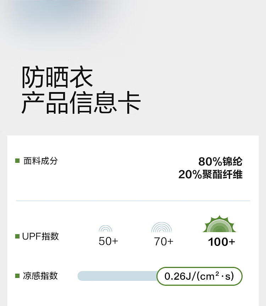Click the green square bullet beside 凉感指数
The width and height of the screenshot is (266, 306).
pos(17,276)
